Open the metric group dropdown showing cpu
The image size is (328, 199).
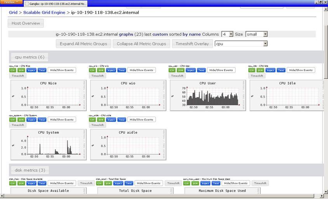coord(241,44)
